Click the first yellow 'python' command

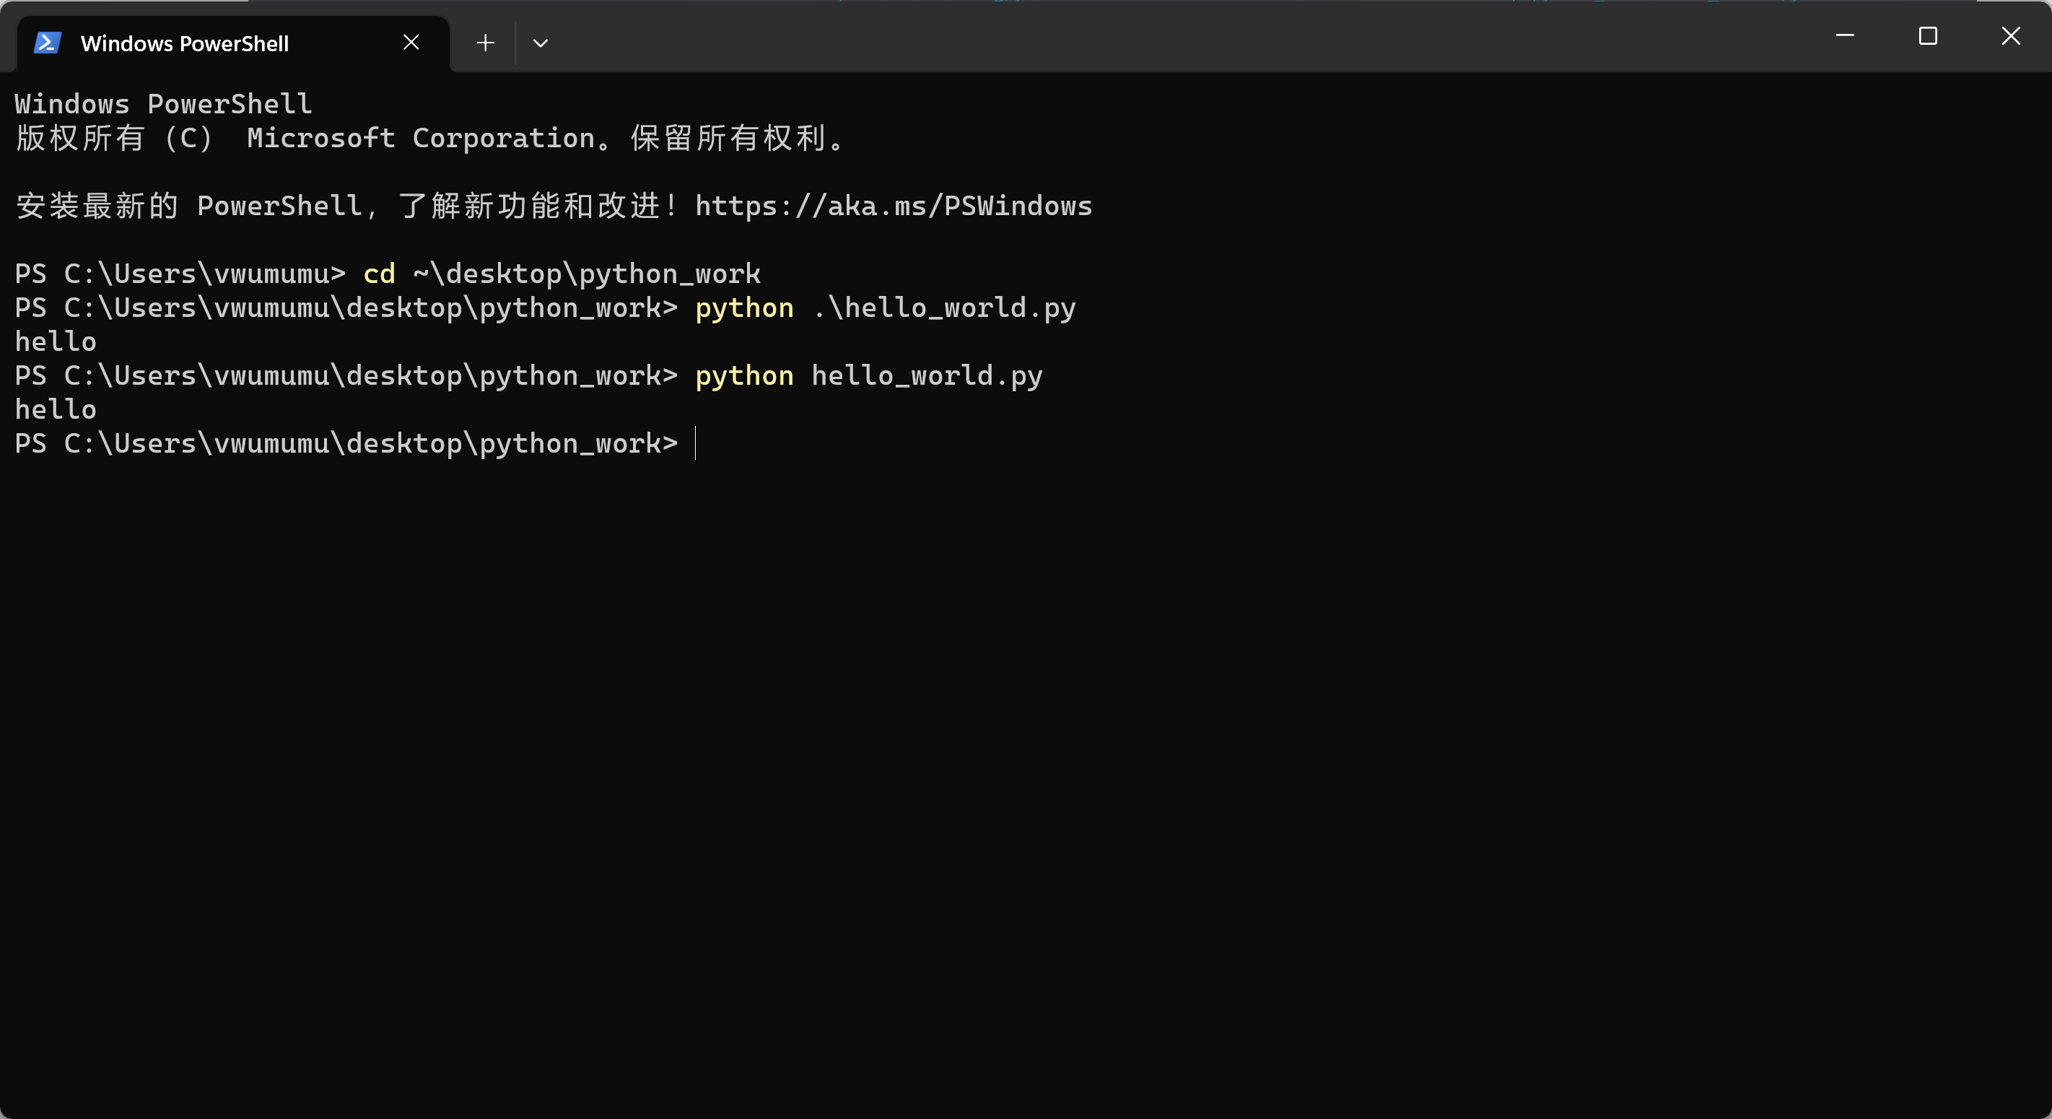744,308
